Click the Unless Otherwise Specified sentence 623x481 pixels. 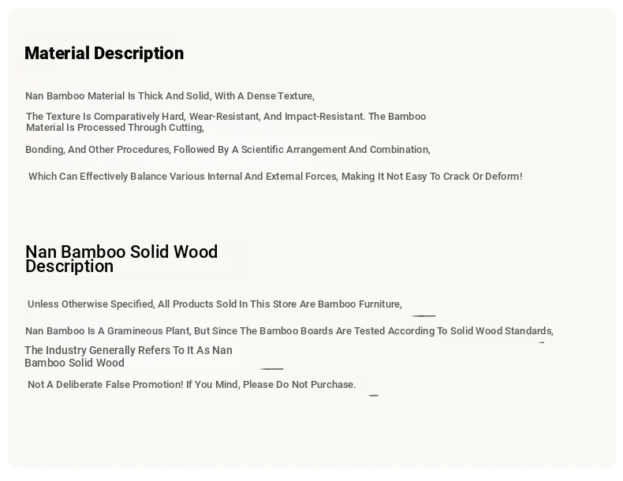click(x=215, y=304)
